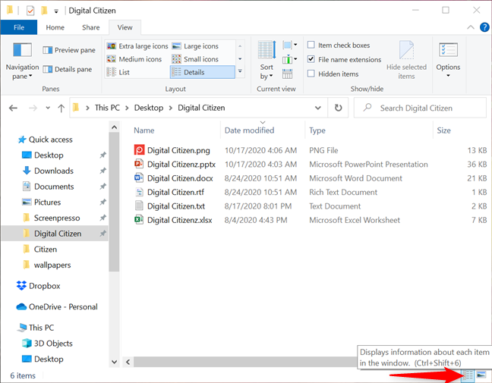Image resolution: width=492 pixels, height=383 pixels.
Task: Select Digital Citizenz.xlsx file
Action: point(180,220)
